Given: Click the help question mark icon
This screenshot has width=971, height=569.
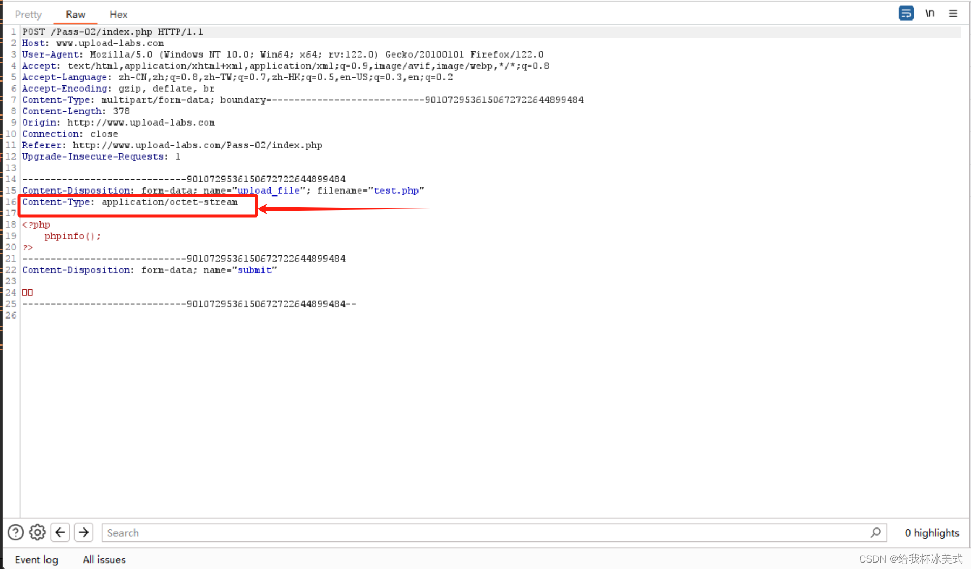Looking at the screenshot, I should [x=15, y=532].
